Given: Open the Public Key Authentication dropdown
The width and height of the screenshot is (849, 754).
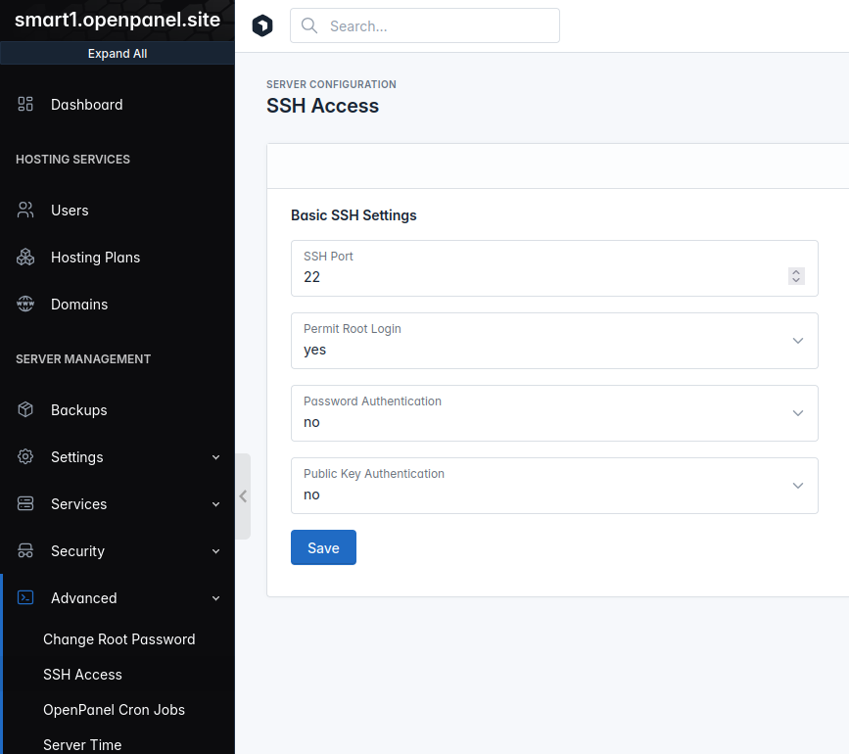Looking at the screenshot, I should coord(554,486).
